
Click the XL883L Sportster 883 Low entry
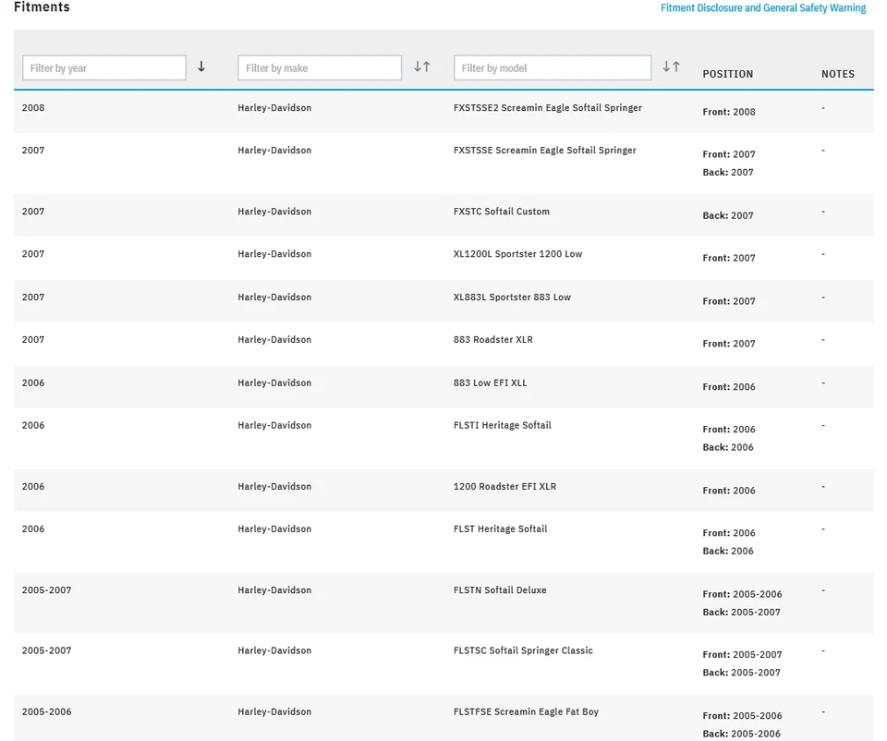(x=512, y=298)
